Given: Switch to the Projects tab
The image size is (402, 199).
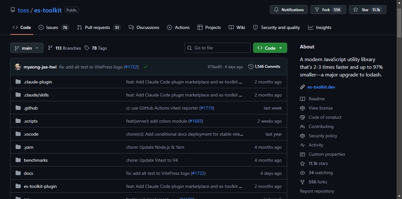Looking at the screenshot, I should tap(209, 27).
